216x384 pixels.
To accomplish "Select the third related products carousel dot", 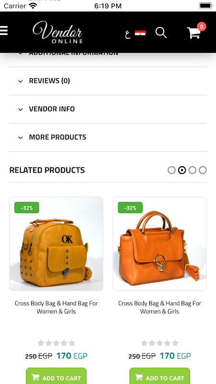I will (192, 170).
